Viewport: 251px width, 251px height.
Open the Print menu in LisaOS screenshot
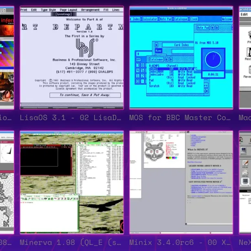tap(24, 10)
